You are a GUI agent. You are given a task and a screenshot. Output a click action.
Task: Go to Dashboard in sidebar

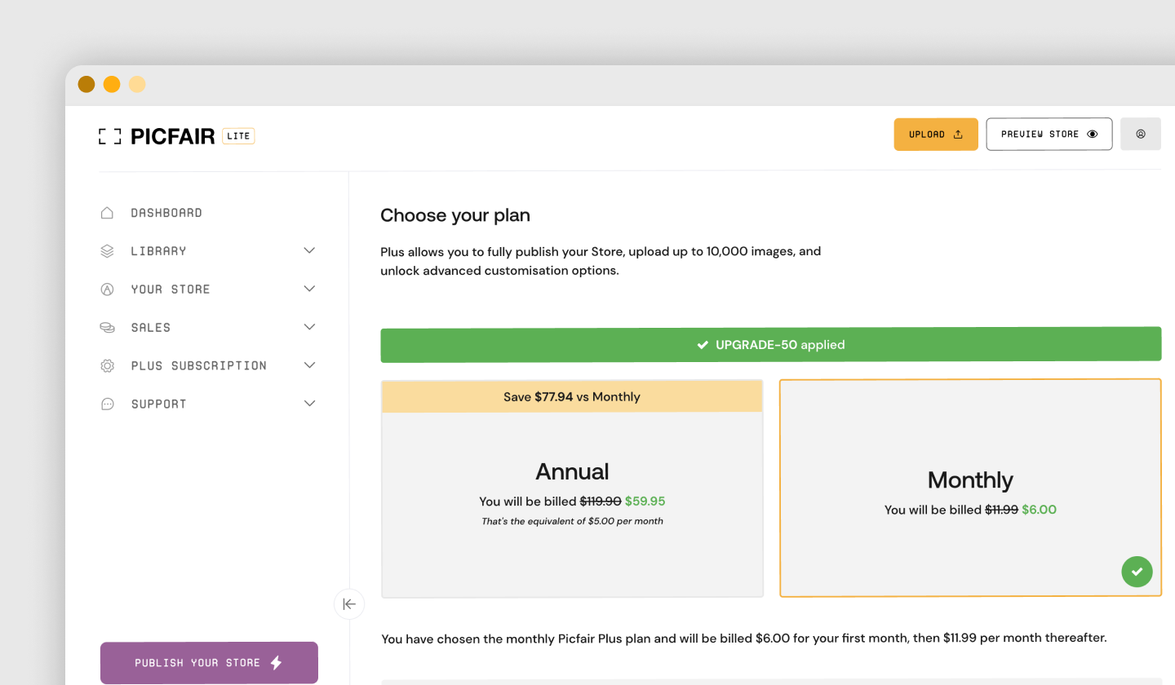coord(166,213)
